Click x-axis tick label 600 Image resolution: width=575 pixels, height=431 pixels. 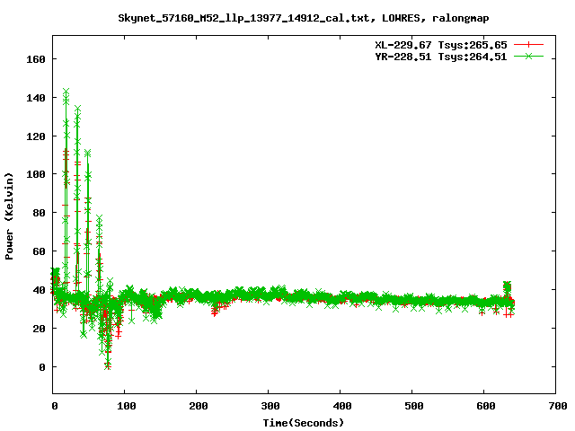(486, 406)
